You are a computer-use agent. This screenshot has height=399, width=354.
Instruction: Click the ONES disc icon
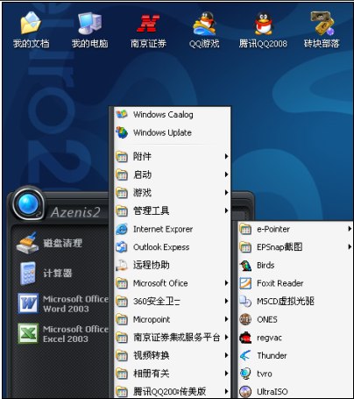pos(245,319)
